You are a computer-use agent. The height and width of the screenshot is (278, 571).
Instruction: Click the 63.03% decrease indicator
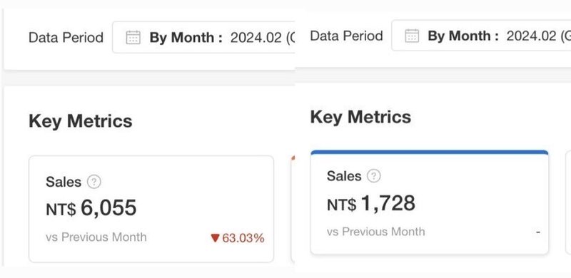pyautogui.click(x=238, y=238)
